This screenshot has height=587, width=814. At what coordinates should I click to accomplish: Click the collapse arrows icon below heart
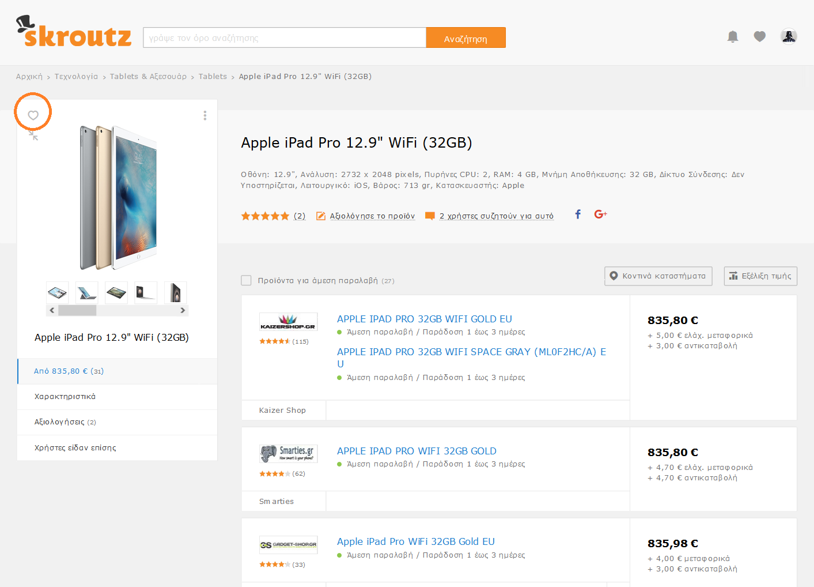[x=33, y=136]
